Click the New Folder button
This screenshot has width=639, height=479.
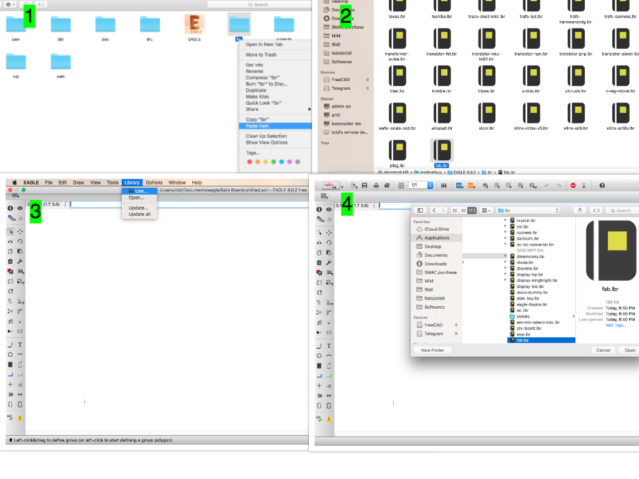[432, 351]
